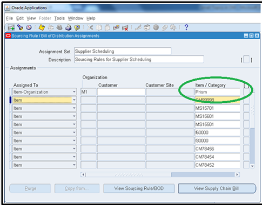This screenshot has width=262, height=205.
Task: Click the bracketed flexfield box beside Description
Action: [246, 60]
